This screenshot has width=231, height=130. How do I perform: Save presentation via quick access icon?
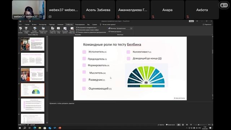[x=20, y=21]
